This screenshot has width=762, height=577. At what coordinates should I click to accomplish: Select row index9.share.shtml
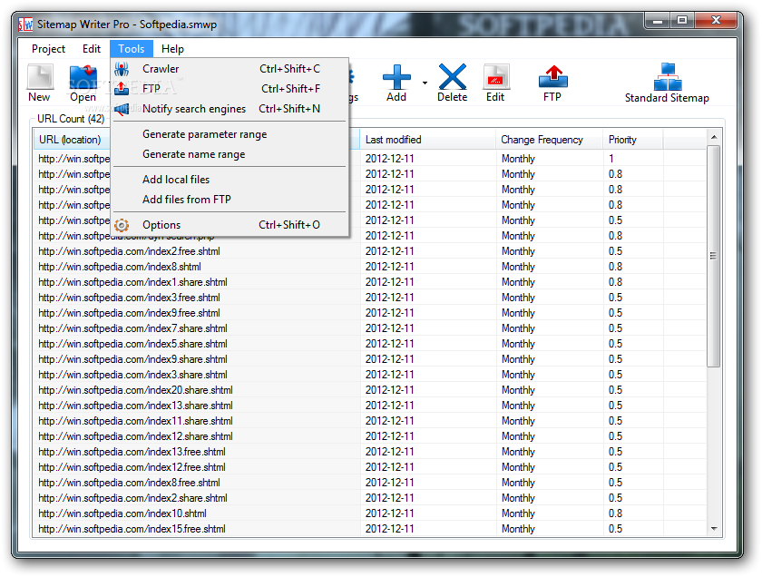click(x=369, y=359)
